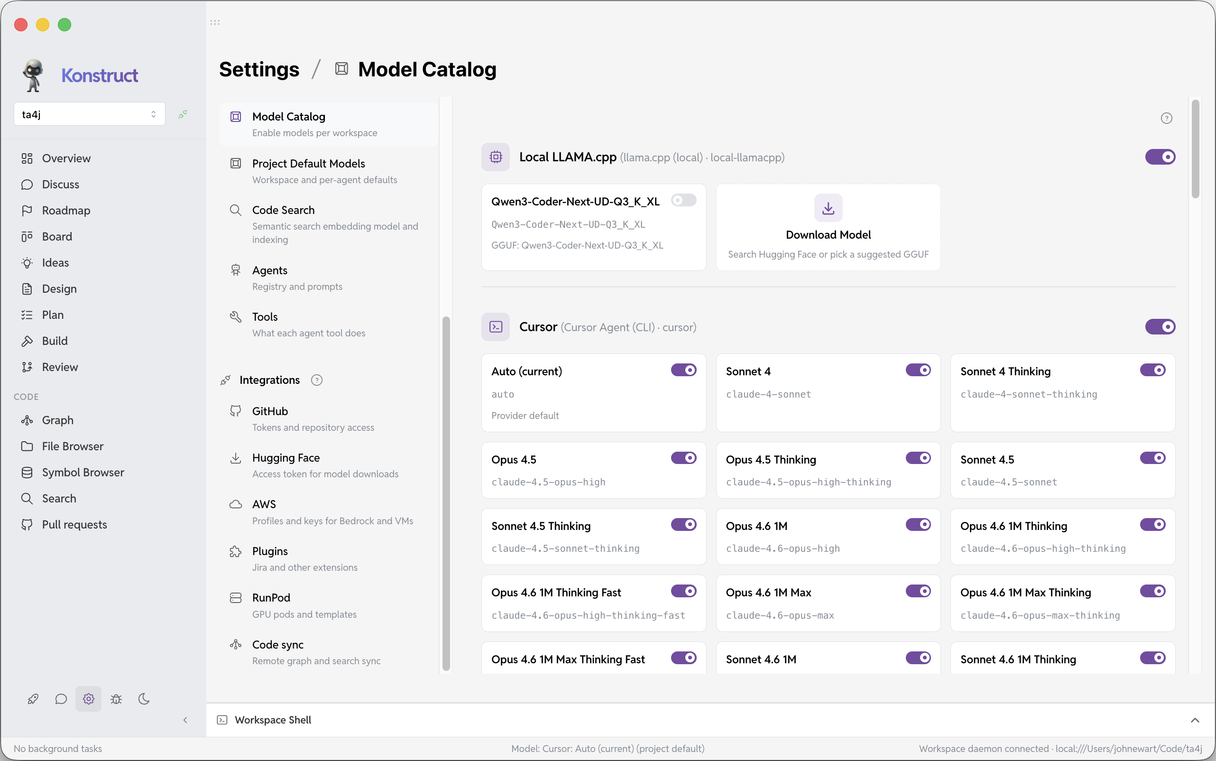Click the Model Catalog icon in the page title
This screenshot has width=1216, height=761.
click(x=341, y=69)
